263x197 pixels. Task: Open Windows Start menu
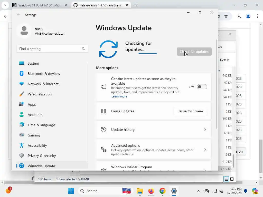(x=71, y=191)
